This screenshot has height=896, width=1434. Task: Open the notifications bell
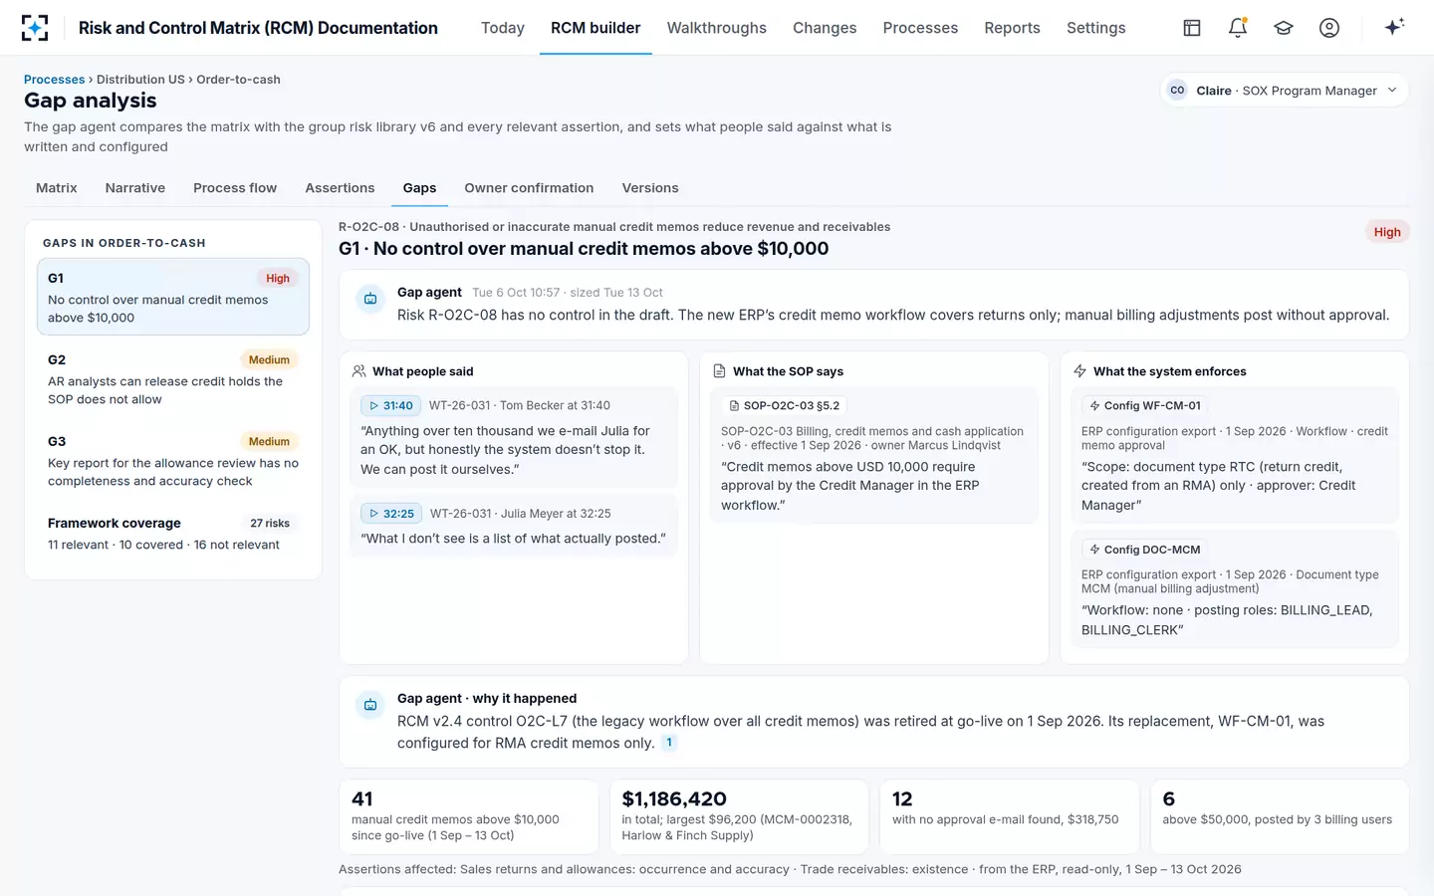1238,28
